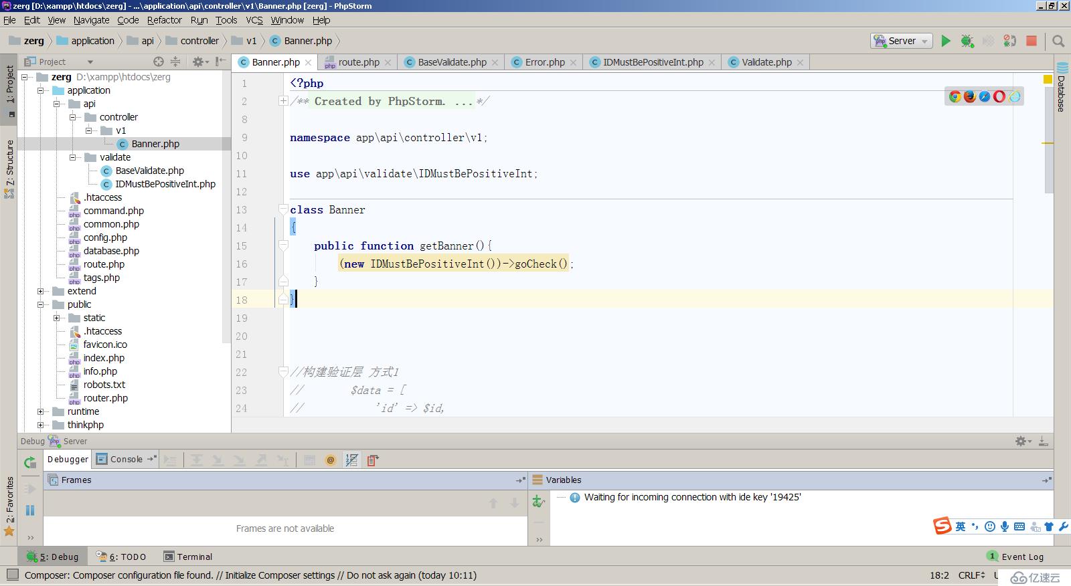Click Sogou IME microphone voice input
The width and height of the screenshot is (1071, 586).
1005,527
